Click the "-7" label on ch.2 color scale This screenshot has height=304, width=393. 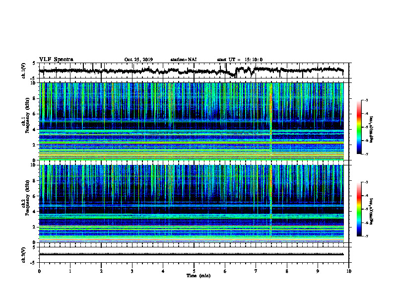pos(366,236)
